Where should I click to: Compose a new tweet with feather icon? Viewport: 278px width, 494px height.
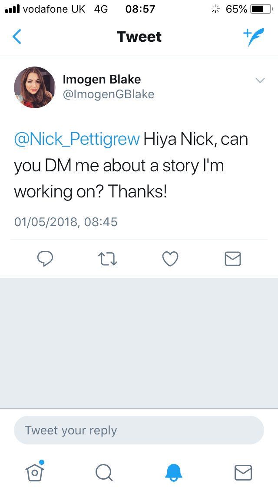(x=253, y=37)
